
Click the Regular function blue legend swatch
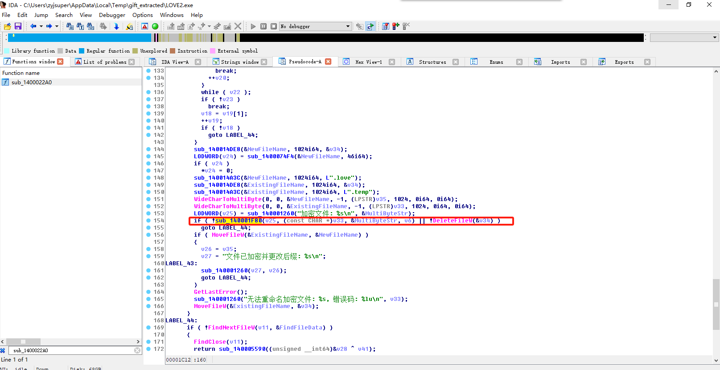[x=82, y=51]
